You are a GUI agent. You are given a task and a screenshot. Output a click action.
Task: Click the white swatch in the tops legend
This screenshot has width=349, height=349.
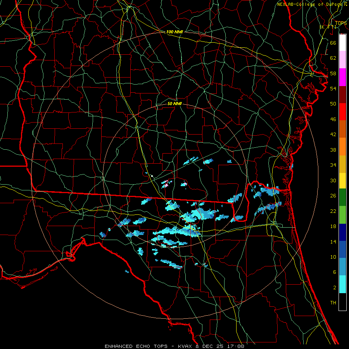click(342, 43)
